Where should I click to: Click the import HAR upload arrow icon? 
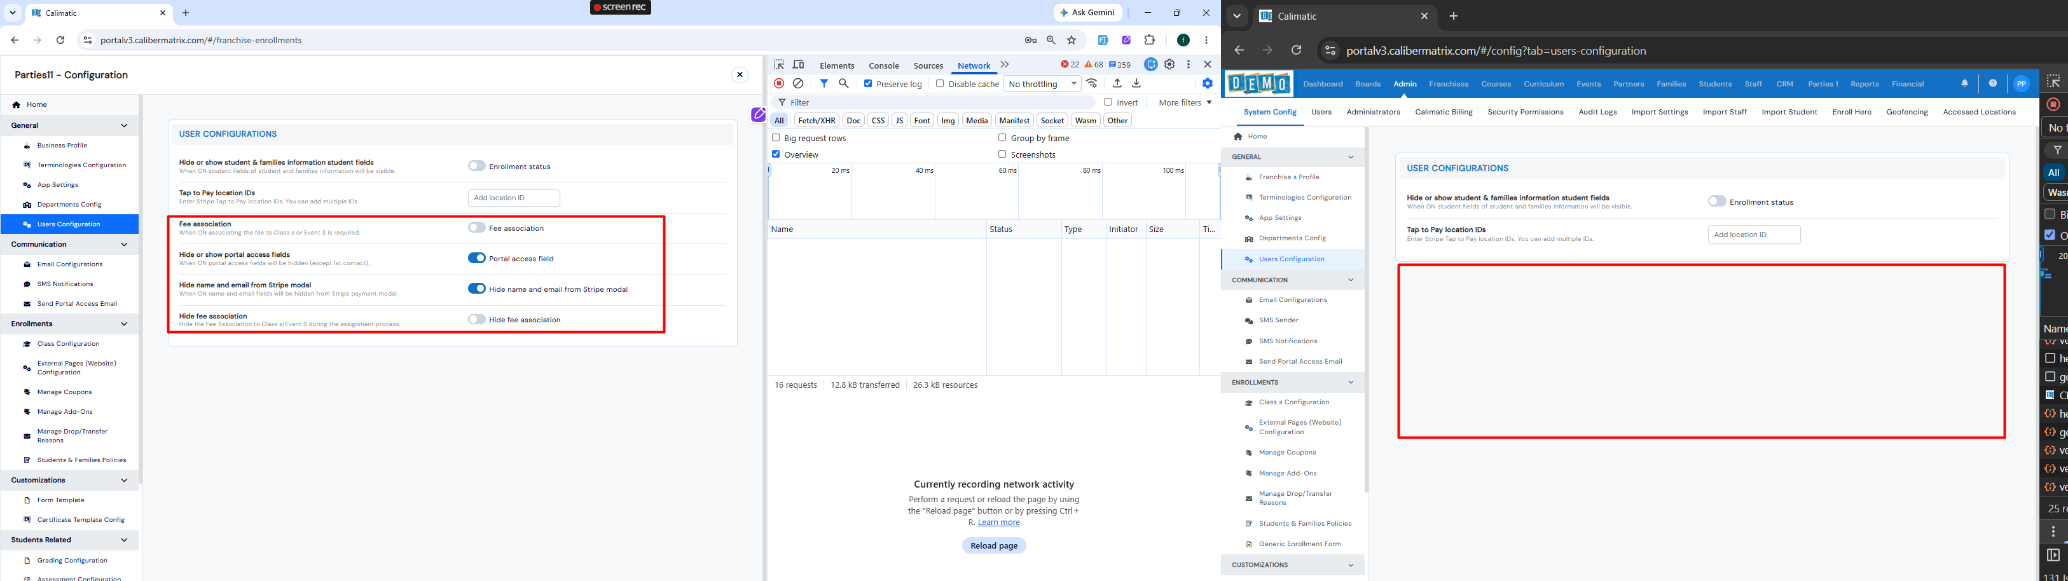[x=1117, y=83]
